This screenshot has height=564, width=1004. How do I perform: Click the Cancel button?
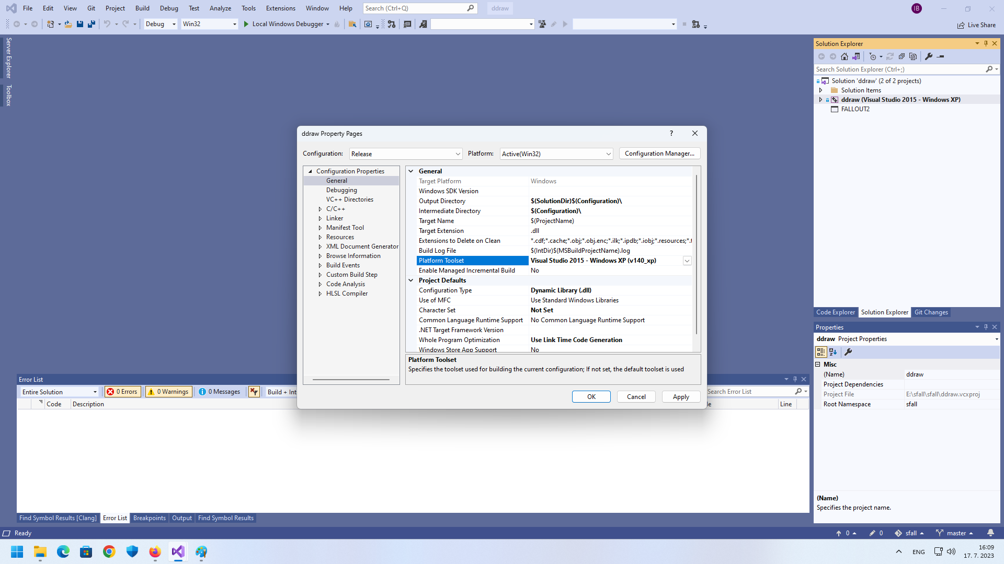pyautogui.click(x=636, y=397)
